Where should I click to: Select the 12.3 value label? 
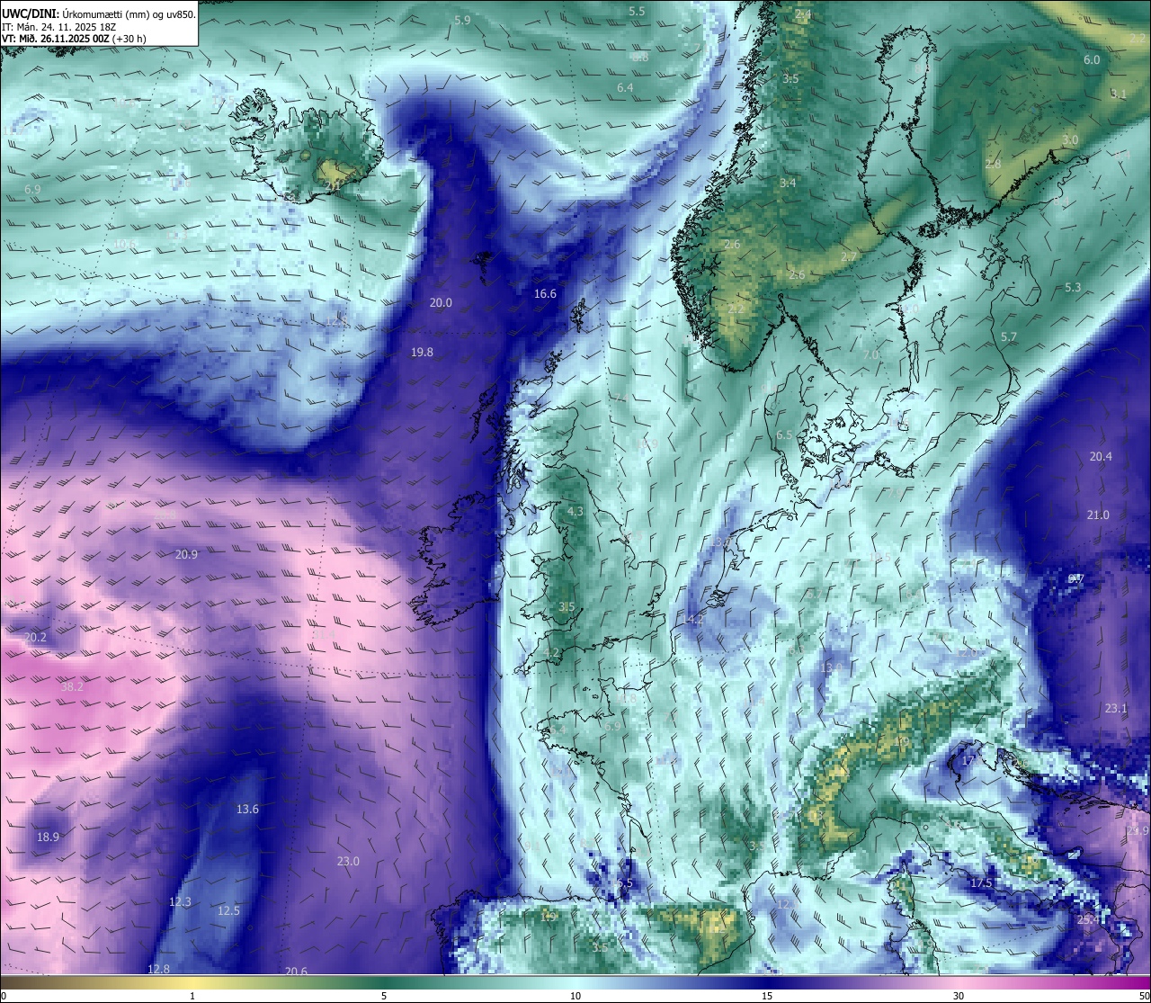(180, 902)
